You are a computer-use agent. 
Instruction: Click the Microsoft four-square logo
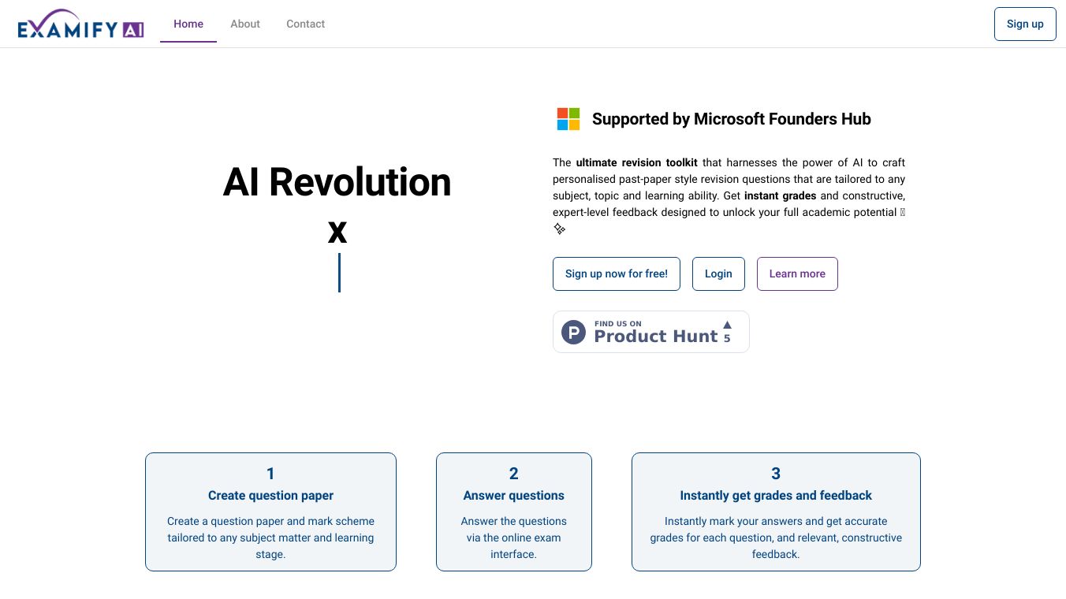pyautogui.click(x=568, y=119)
